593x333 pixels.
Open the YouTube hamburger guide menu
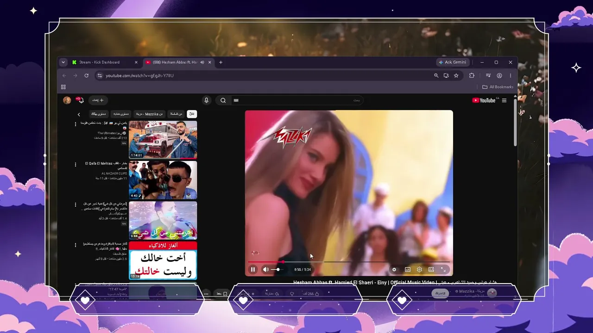[505, 100]
